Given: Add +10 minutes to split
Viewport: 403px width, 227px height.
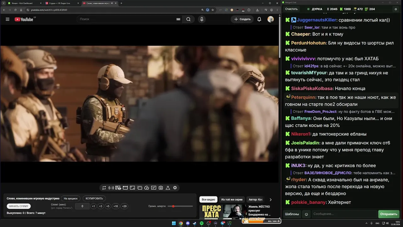Looking at the screenshot, I should (116, 206).
